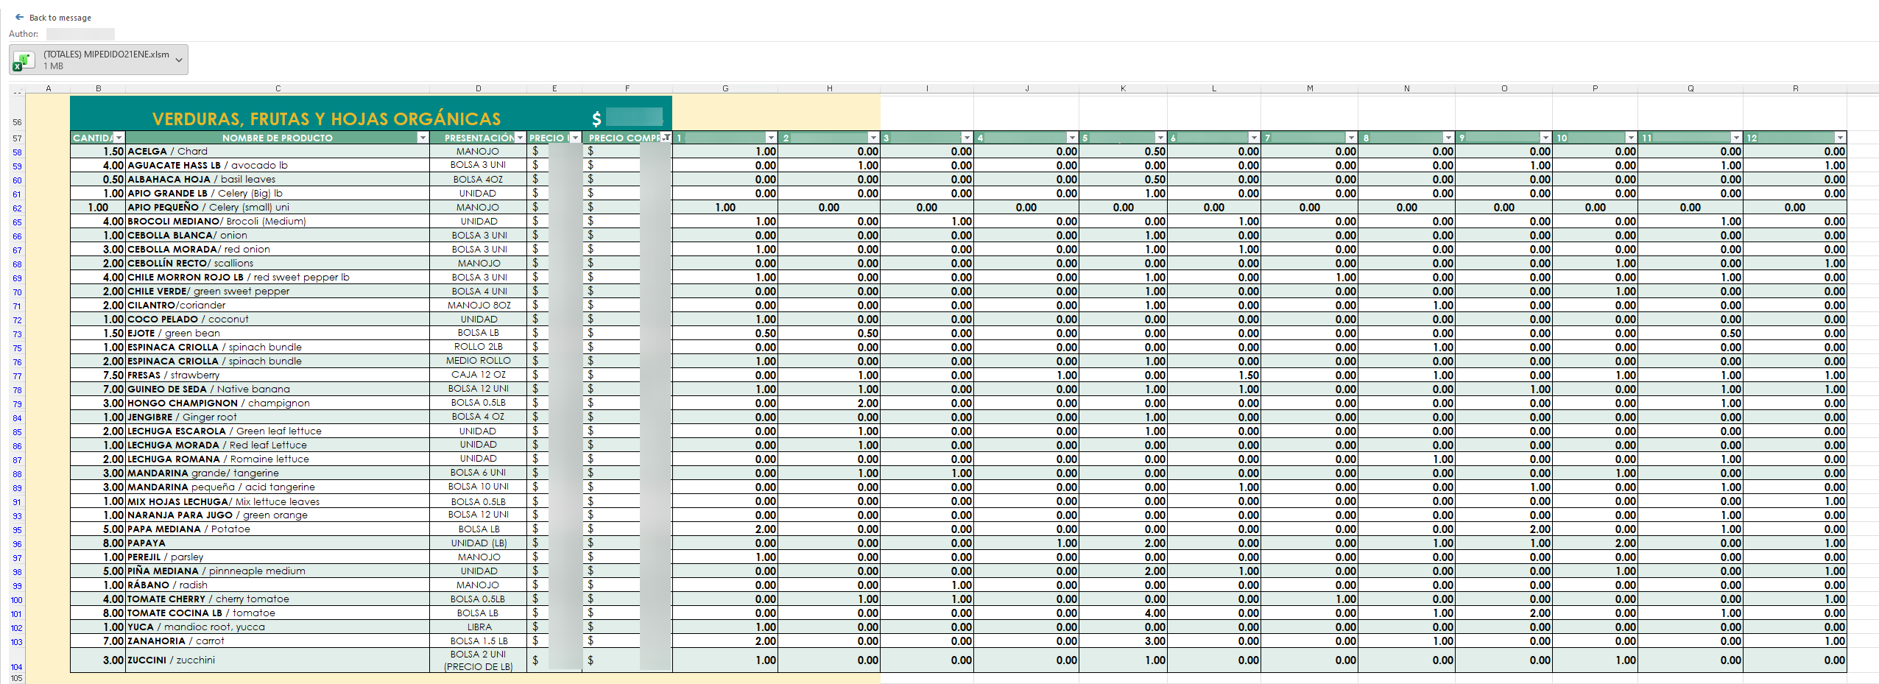Image resolution: width=1879 pixels, height=684 pixels.
Task: Select row 58 header
Action: tap(17, 152)
